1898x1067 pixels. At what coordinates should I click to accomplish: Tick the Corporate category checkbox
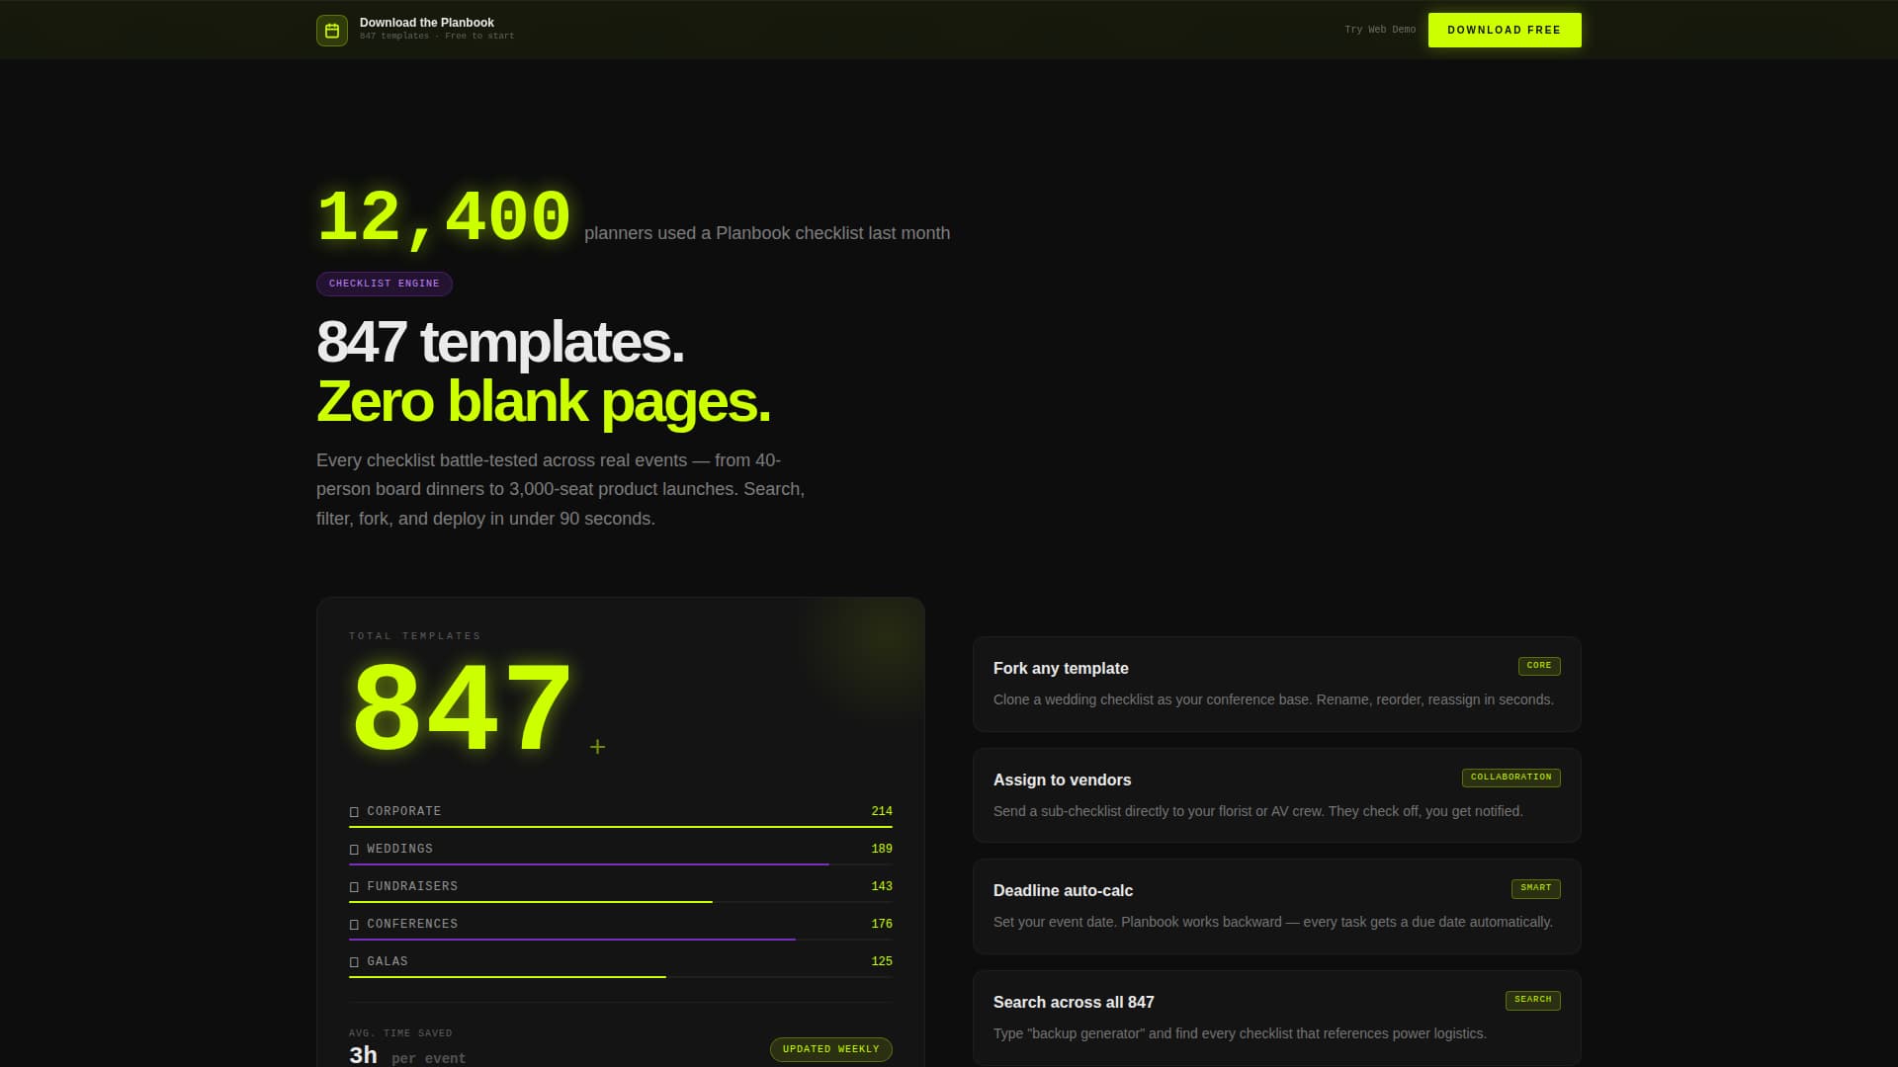click(x=354, y=812)
